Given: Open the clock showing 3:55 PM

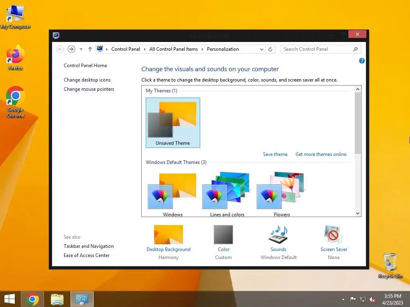Looking at the screenshot, I should (x=392, y=299).
